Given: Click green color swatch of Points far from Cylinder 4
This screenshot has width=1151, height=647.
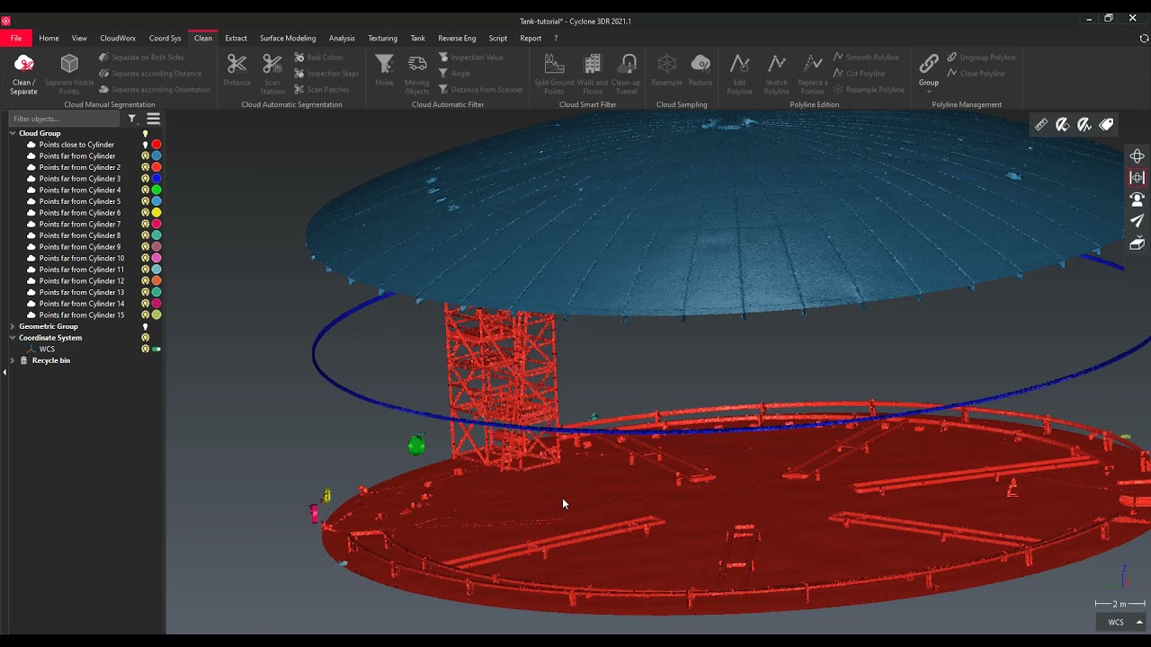Looking at the screenshot, I should pos(156,190).
